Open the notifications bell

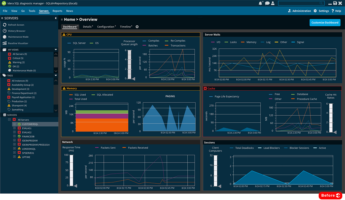(x=260, y=3)
